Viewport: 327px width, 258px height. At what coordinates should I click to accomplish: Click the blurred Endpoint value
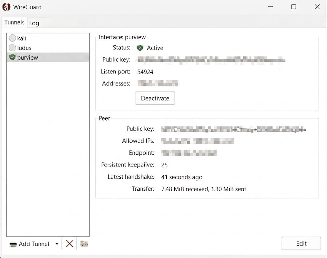point(189,153)
